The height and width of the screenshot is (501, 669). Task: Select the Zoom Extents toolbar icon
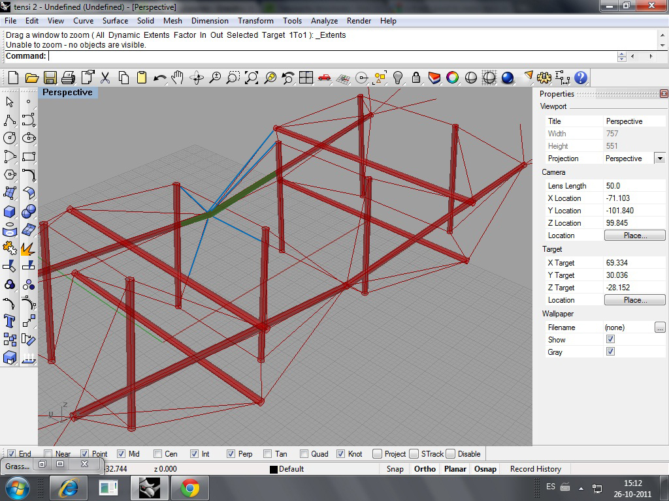(x=252, y=78)
